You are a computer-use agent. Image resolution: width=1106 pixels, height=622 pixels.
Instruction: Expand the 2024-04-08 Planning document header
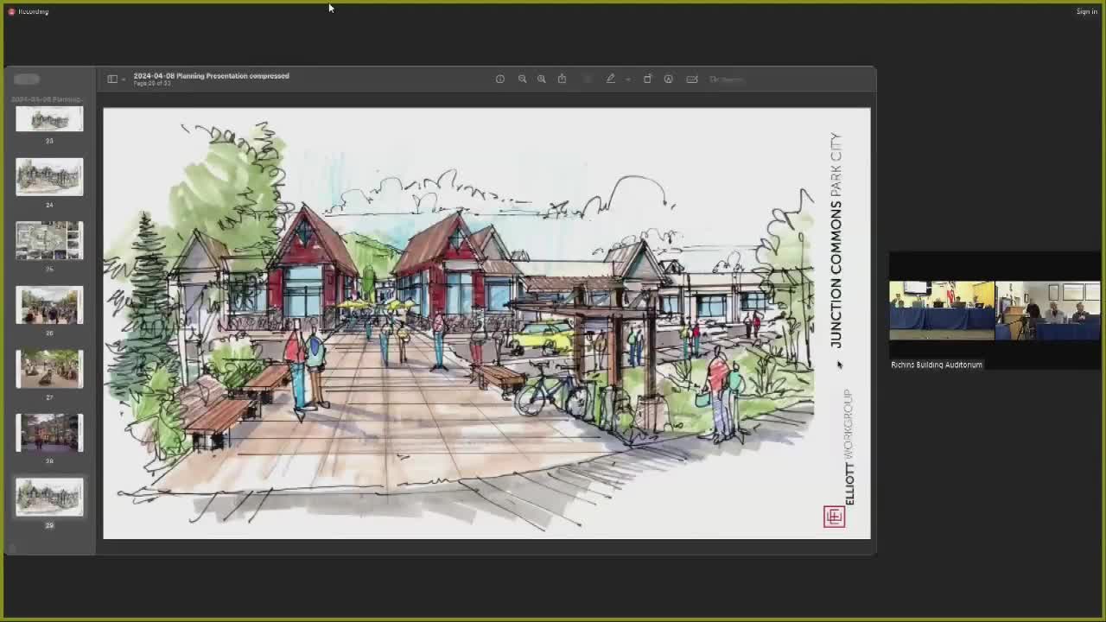48,99
